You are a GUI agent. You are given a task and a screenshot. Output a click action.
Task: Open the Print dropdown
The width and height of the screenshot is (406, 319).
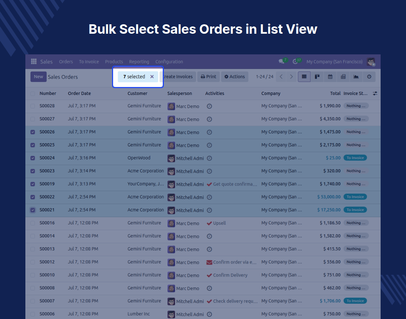(x=208, y=76)
